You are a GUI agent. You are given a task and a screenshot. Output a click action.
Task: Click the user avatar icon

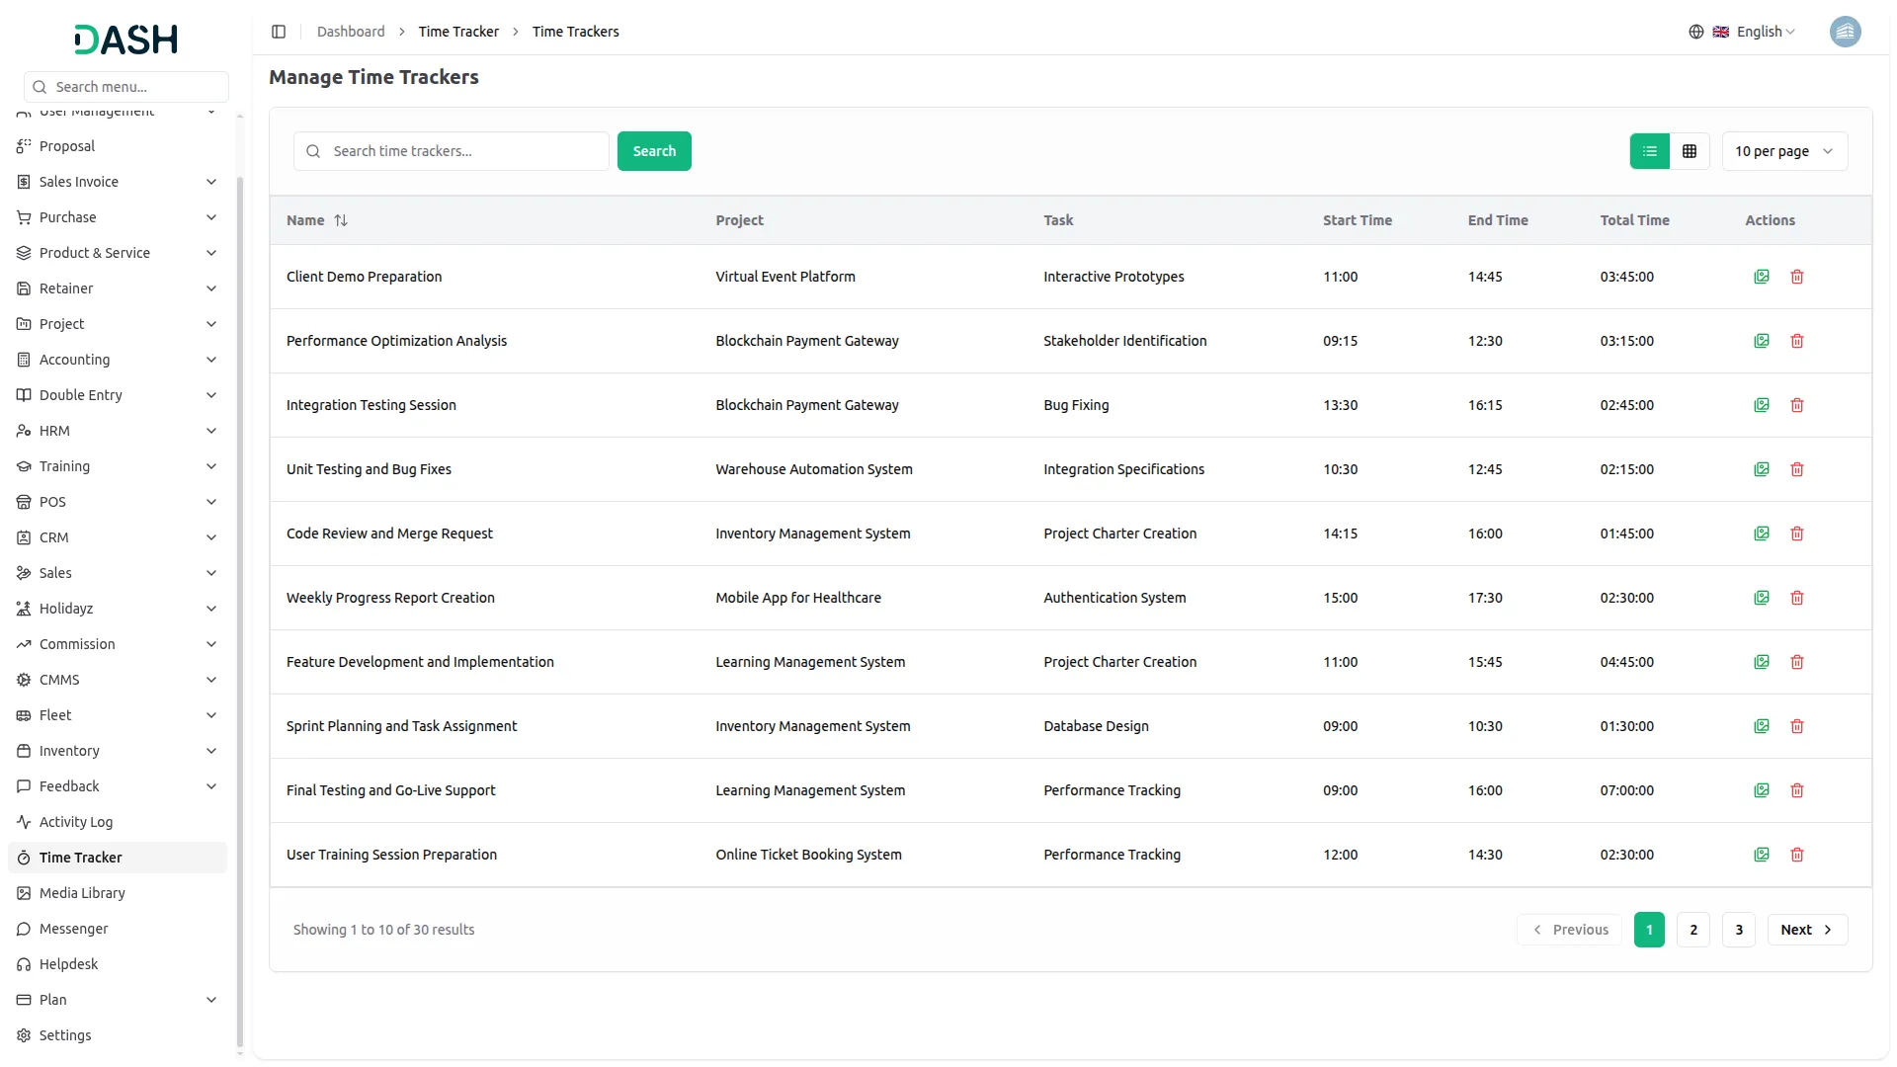(1845, 32)
